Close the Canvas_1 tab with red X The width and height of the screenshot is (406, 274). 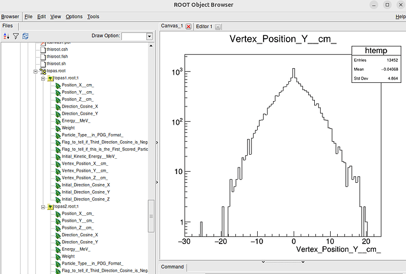click(189, 26)
